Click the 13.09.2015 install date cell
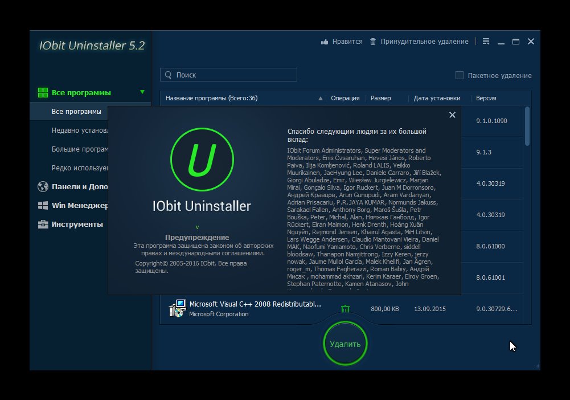 (430, 309)
